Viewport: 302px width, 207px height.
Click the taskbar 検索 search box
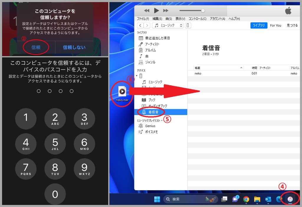click(x=190, y=199)
